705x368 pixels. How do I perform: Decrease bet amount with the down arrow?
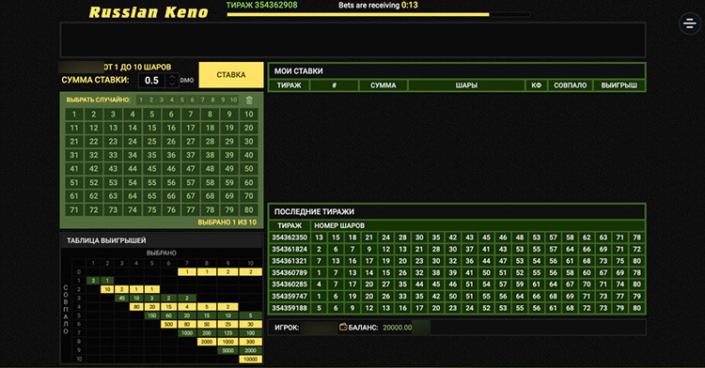172,84
